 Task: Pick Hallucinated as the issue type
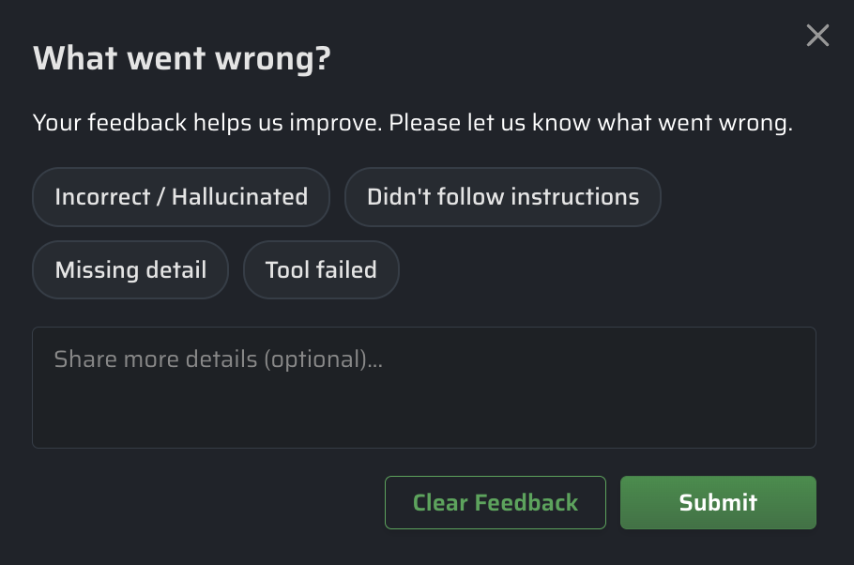point(181,197)
